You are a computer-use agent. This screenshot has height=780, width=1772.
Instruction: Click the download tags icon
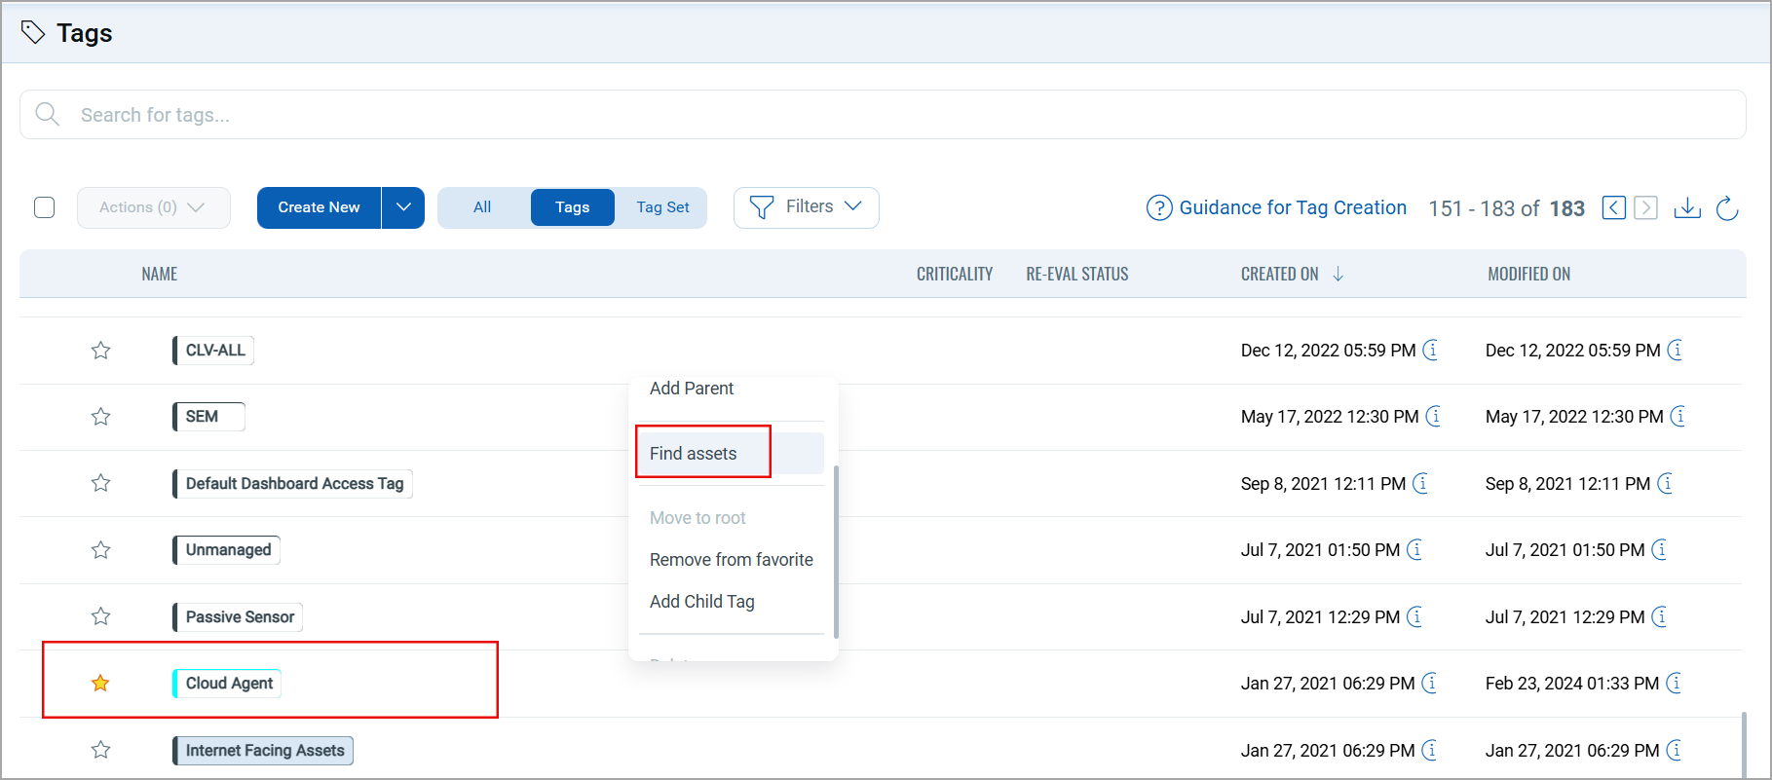pos(1687,208)
